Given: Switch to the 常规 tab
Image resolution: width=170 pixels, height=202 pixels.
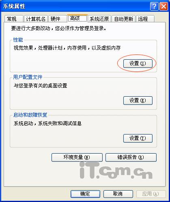Looking at the screenshot, I should pyautogui.click(x=14, y=19).
